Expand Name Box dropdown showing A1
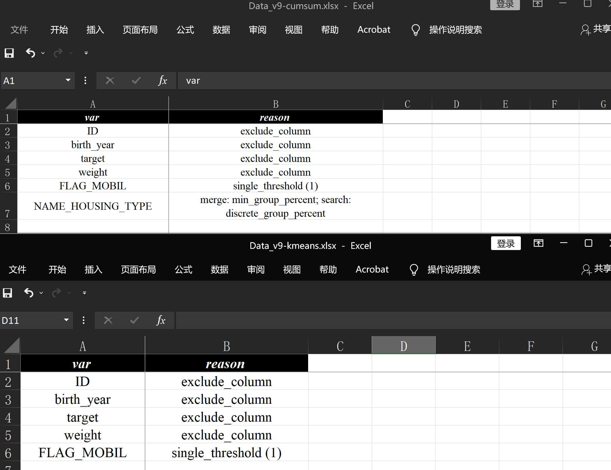 pos(68,80)
